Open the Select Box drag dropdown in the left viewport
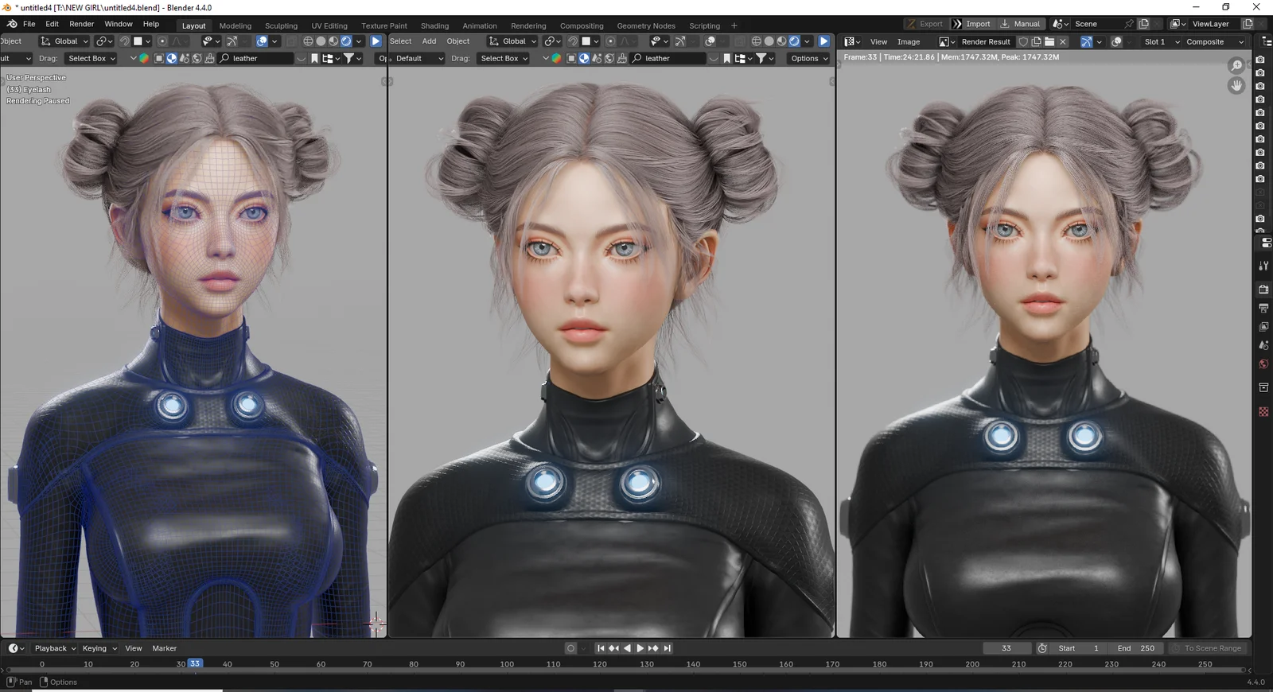 pyautogui.click(x=91, y=58)
